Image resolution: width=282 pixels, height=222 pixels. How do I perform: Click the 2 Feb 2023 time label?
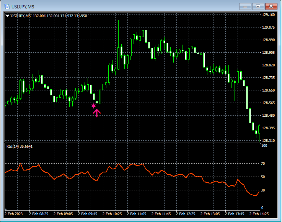(14, 214)
